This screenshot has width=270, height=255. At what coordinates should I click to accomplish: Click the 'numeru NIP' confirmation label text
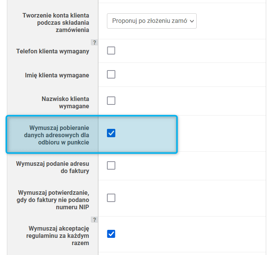[73, 207]
